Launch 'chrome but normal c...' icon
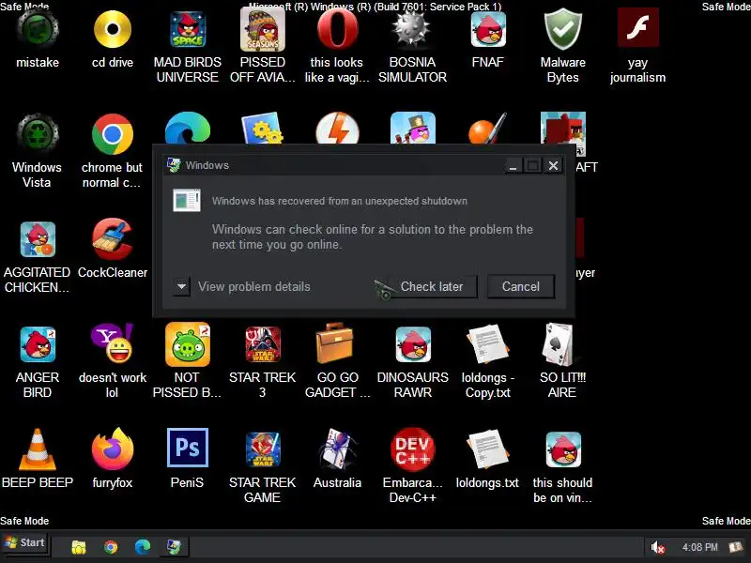 113,134
